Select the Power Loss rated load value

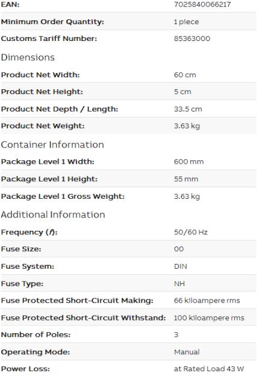209,369
